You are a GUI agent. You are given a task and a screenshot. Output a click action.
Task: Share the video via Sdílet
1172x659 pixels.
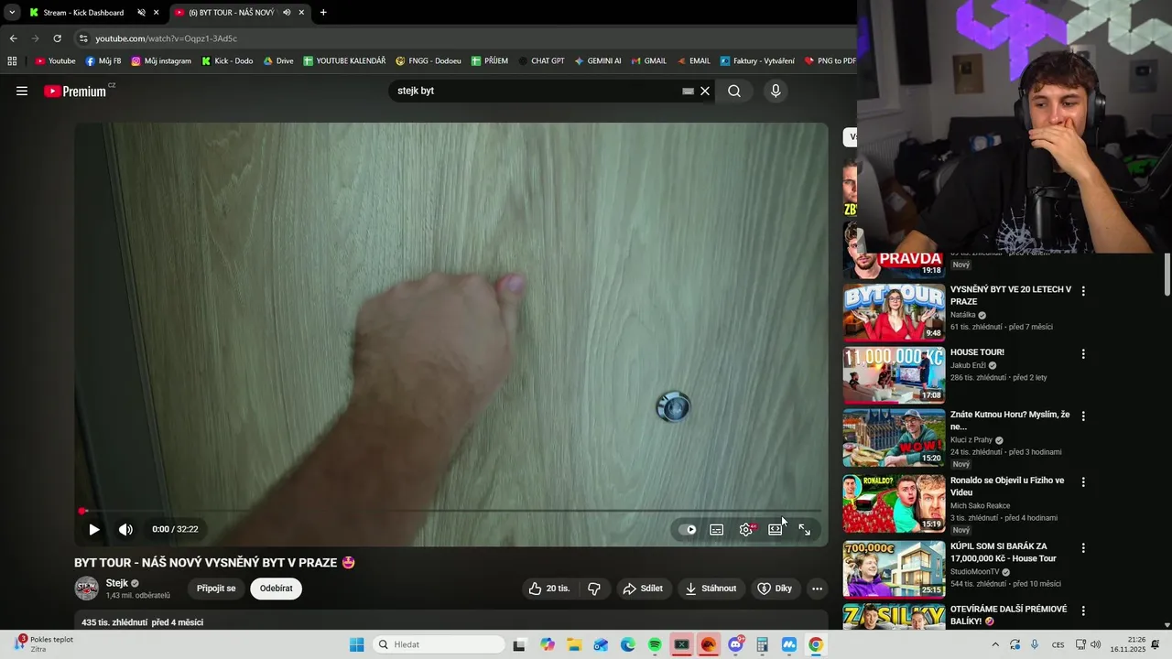tap(643, 589)
